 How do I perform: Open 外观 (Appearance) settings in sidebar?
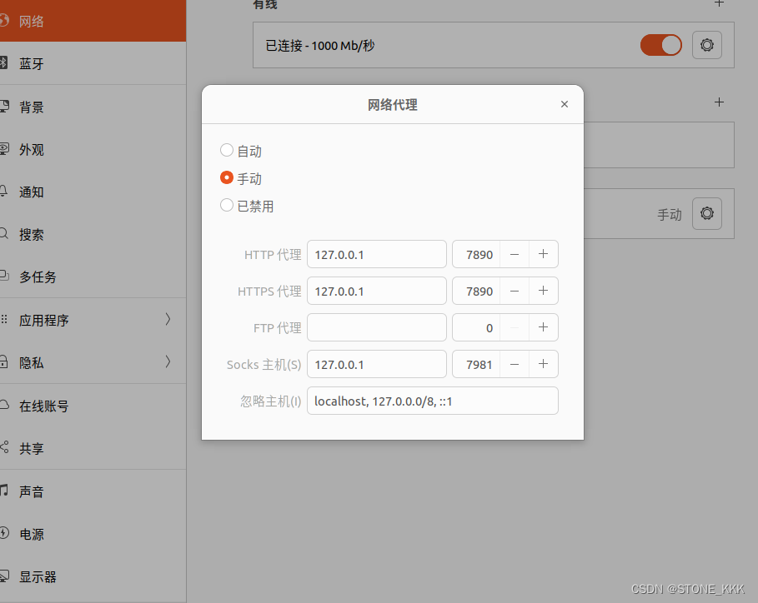tap(93, 149)
